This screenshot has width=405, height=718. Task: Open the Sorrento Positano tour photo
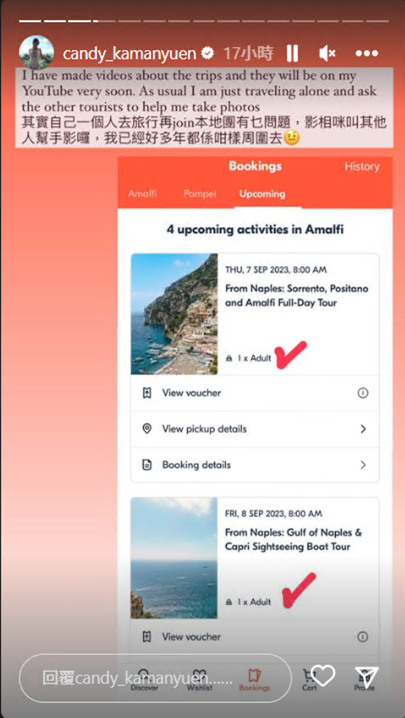[174, 314]
